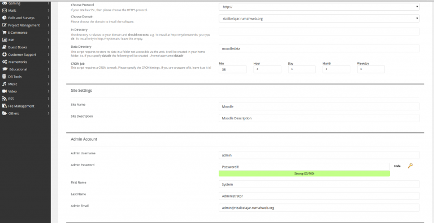The height and width of the screenshot is (223, 434).
Task: Click the Data Directory field moodledata
Action: point(319,48)
